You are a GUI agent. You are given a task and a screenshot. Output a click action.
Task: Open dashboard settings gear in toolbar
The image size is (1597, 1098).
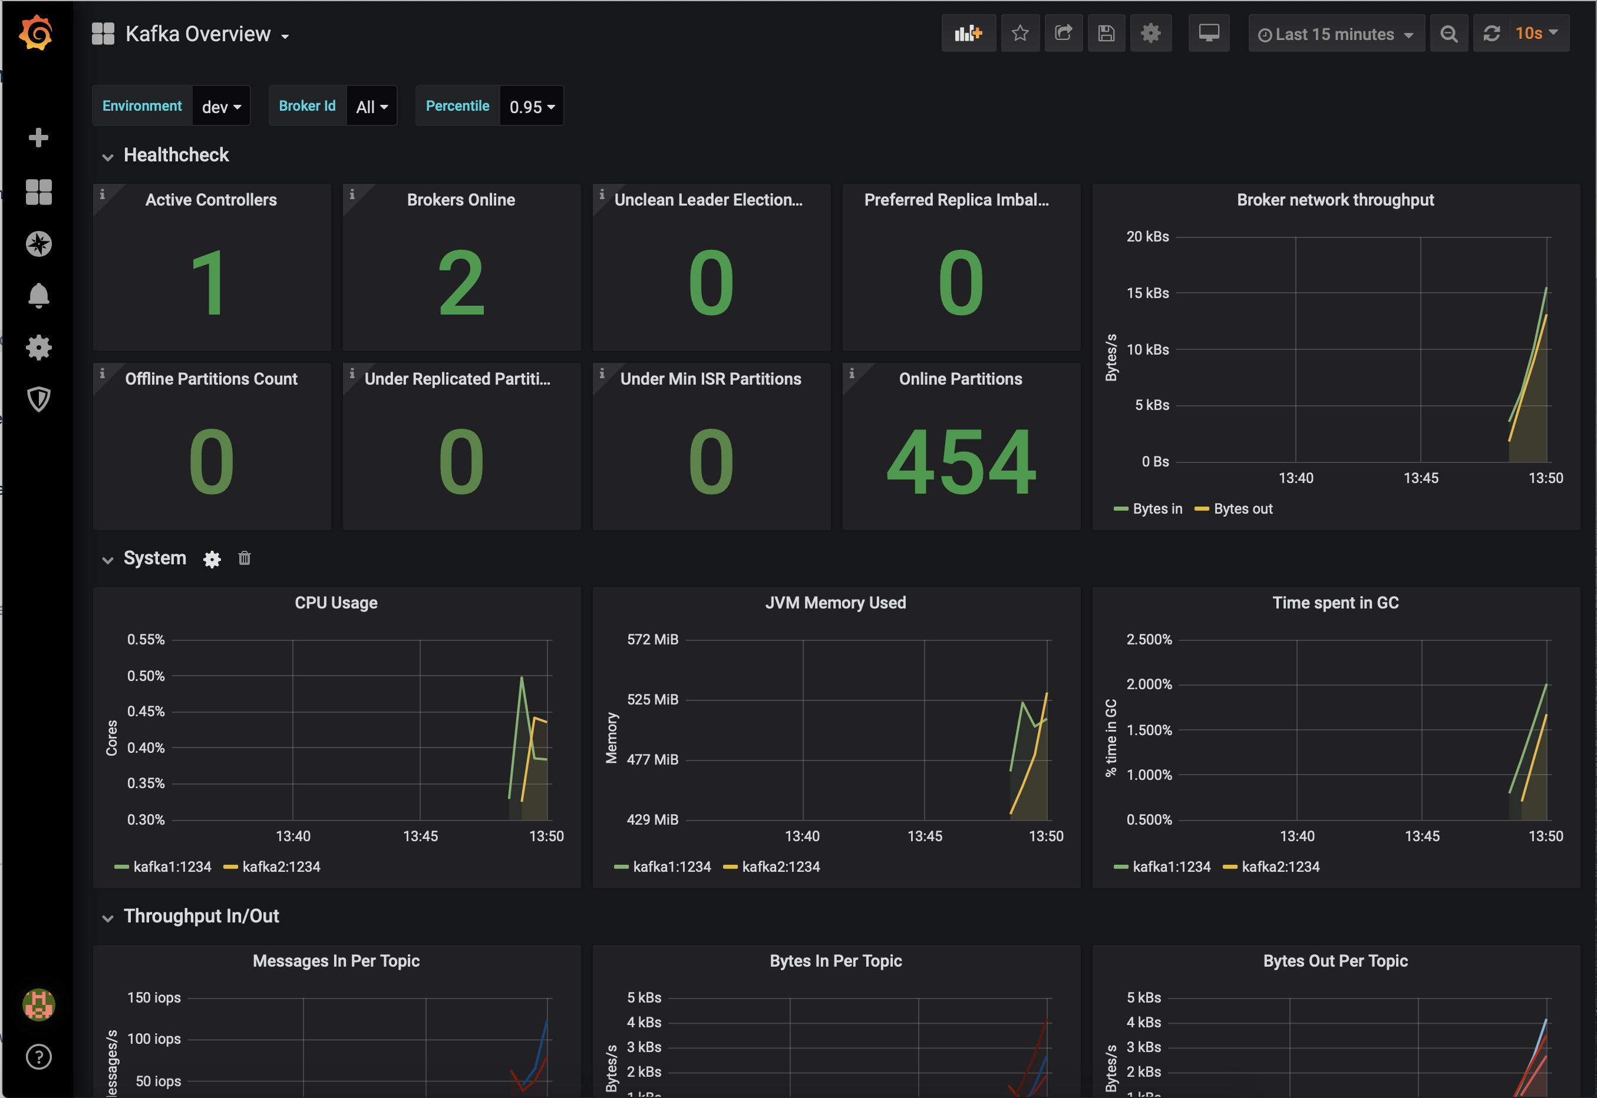click(1150, 33)
